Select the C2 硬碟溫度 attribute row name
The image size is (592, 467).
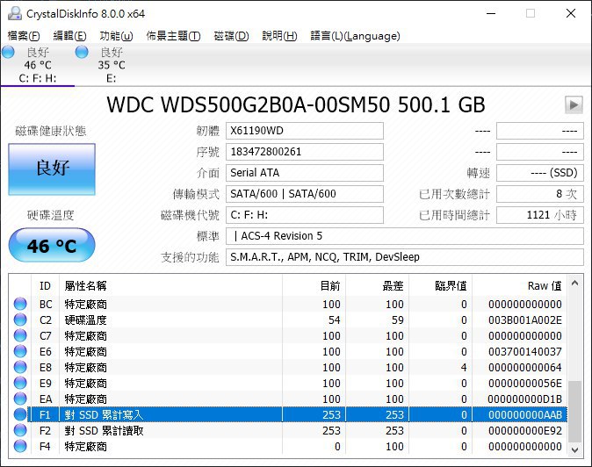[85, 320]
